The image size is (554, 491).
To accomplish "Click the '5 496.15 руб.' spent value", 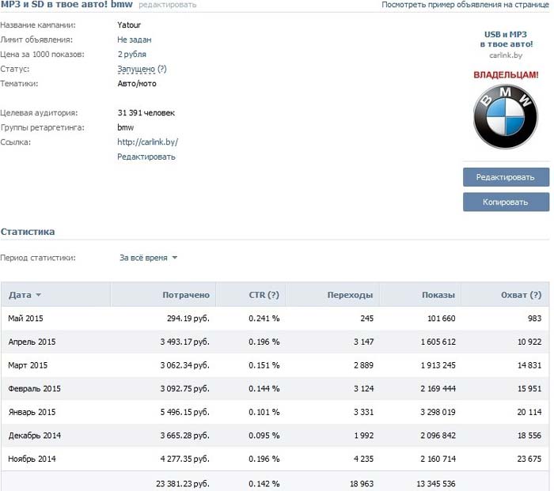I will (x=184, y=412).
